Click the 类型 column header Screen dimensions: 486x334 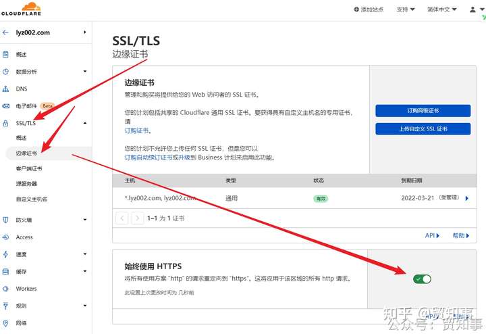click(x=231, y=181)
